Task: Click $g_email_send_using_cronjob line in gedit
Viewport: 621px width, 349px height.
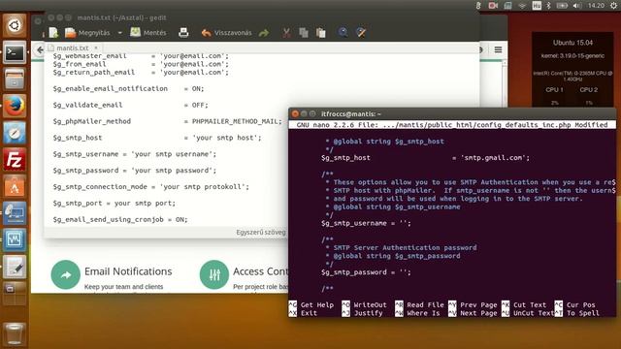Action: pos(120,220)
